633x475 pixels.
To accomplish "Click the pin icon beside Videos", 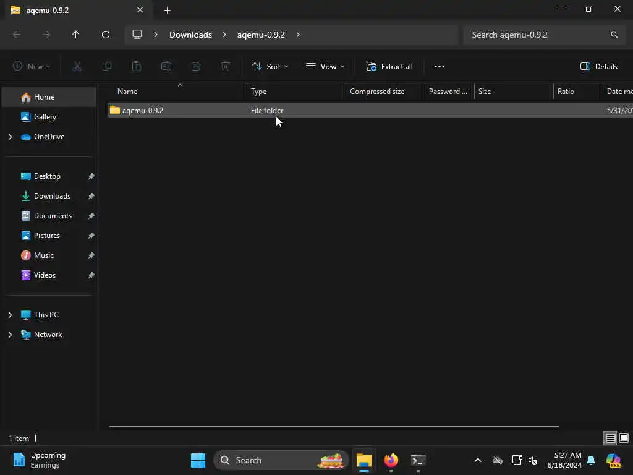I will (91, 275).
